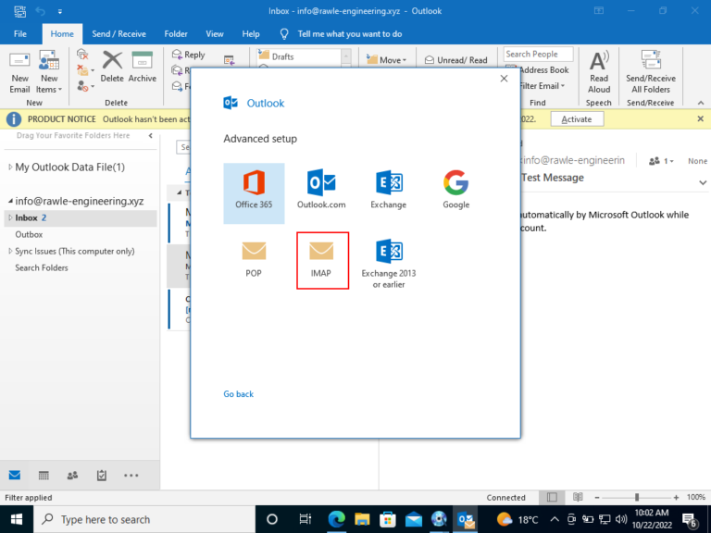Click the zoom in plus button
711x533 pixels.
pos(676,497)
